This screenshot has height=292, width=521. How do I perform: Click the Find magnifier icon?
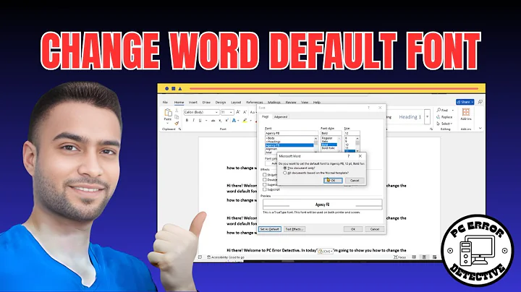439,110
